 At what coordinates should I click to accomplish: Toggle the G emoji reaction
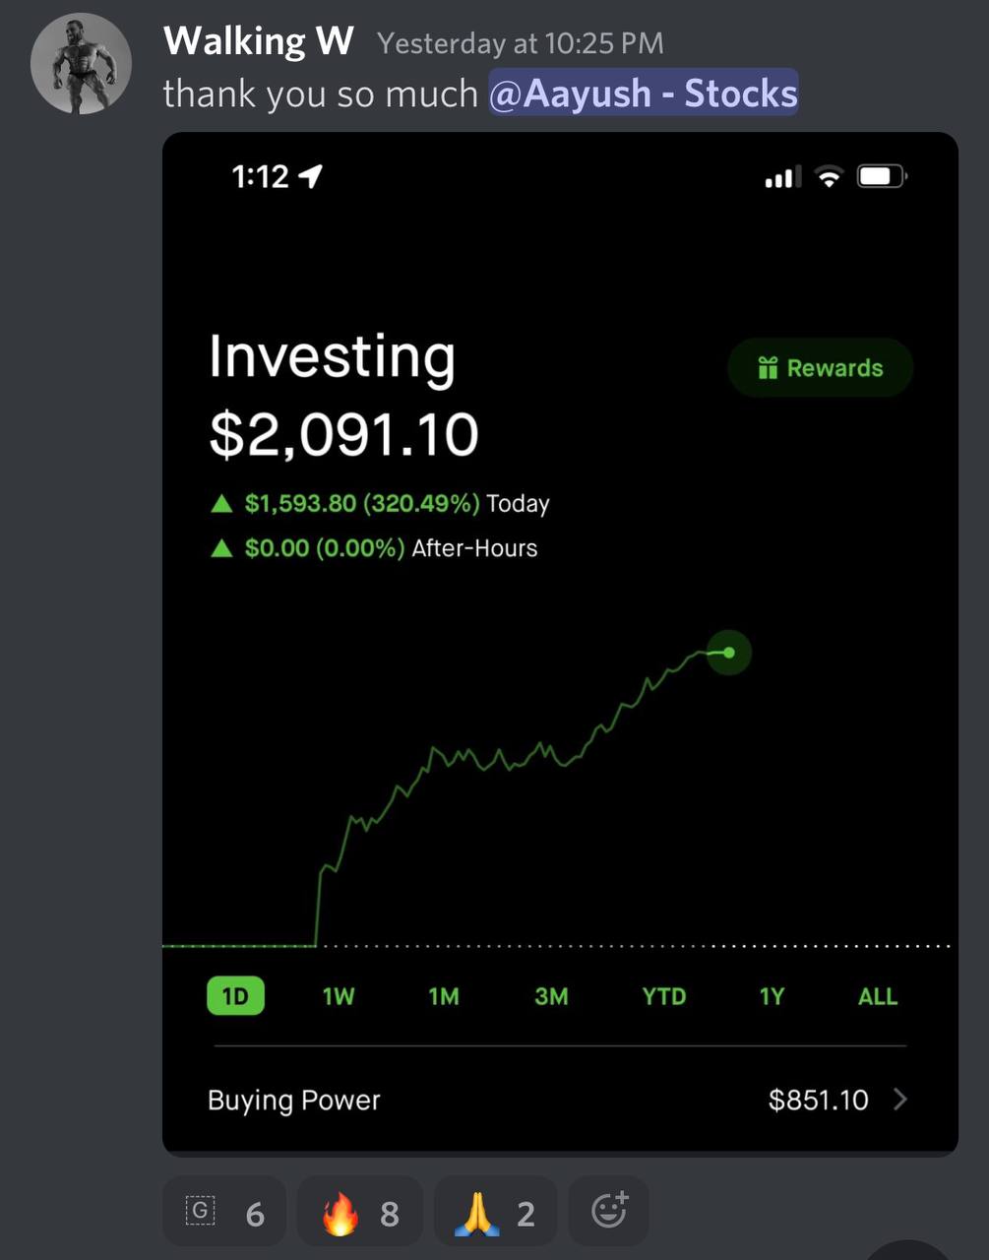coord(224,1213)
